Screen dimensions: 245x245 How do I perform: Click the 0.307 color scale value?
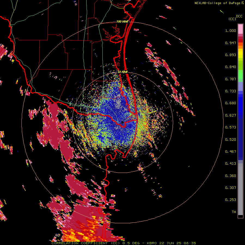click(231, 188)
